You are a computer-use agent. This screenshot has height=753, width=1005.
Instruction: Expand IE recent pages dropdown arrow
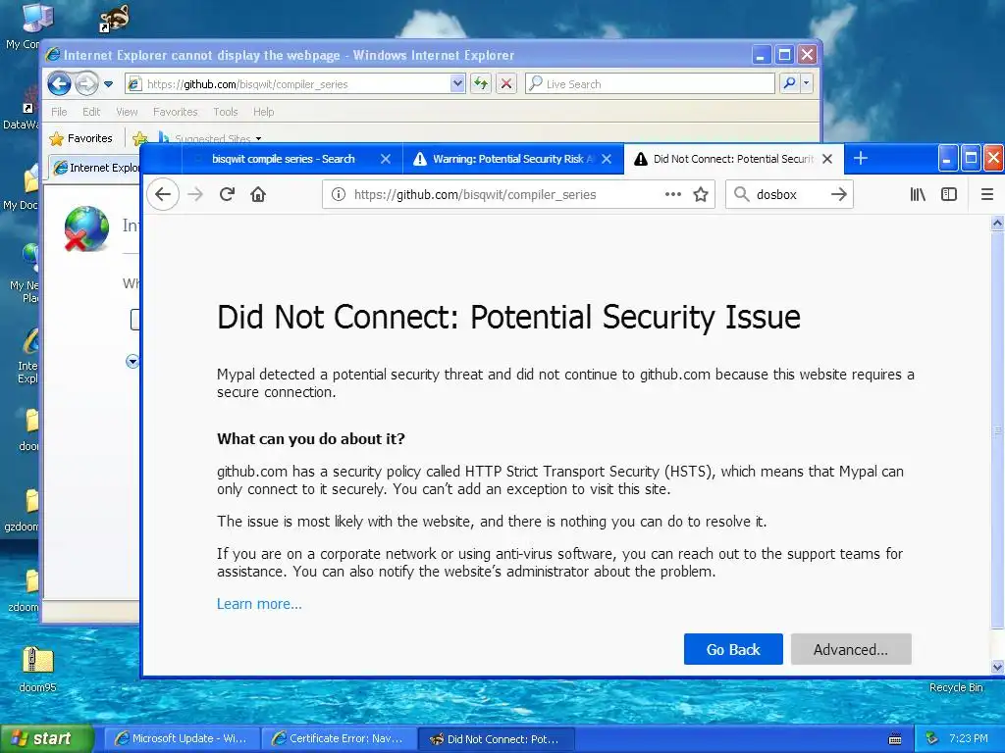[108, 84]
